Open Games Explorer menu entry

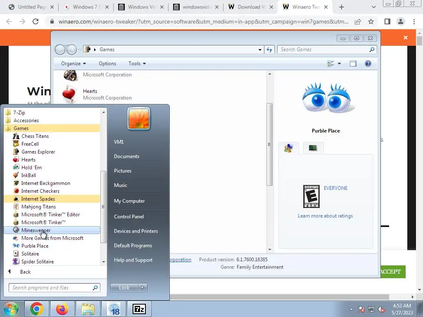(38, 152)
